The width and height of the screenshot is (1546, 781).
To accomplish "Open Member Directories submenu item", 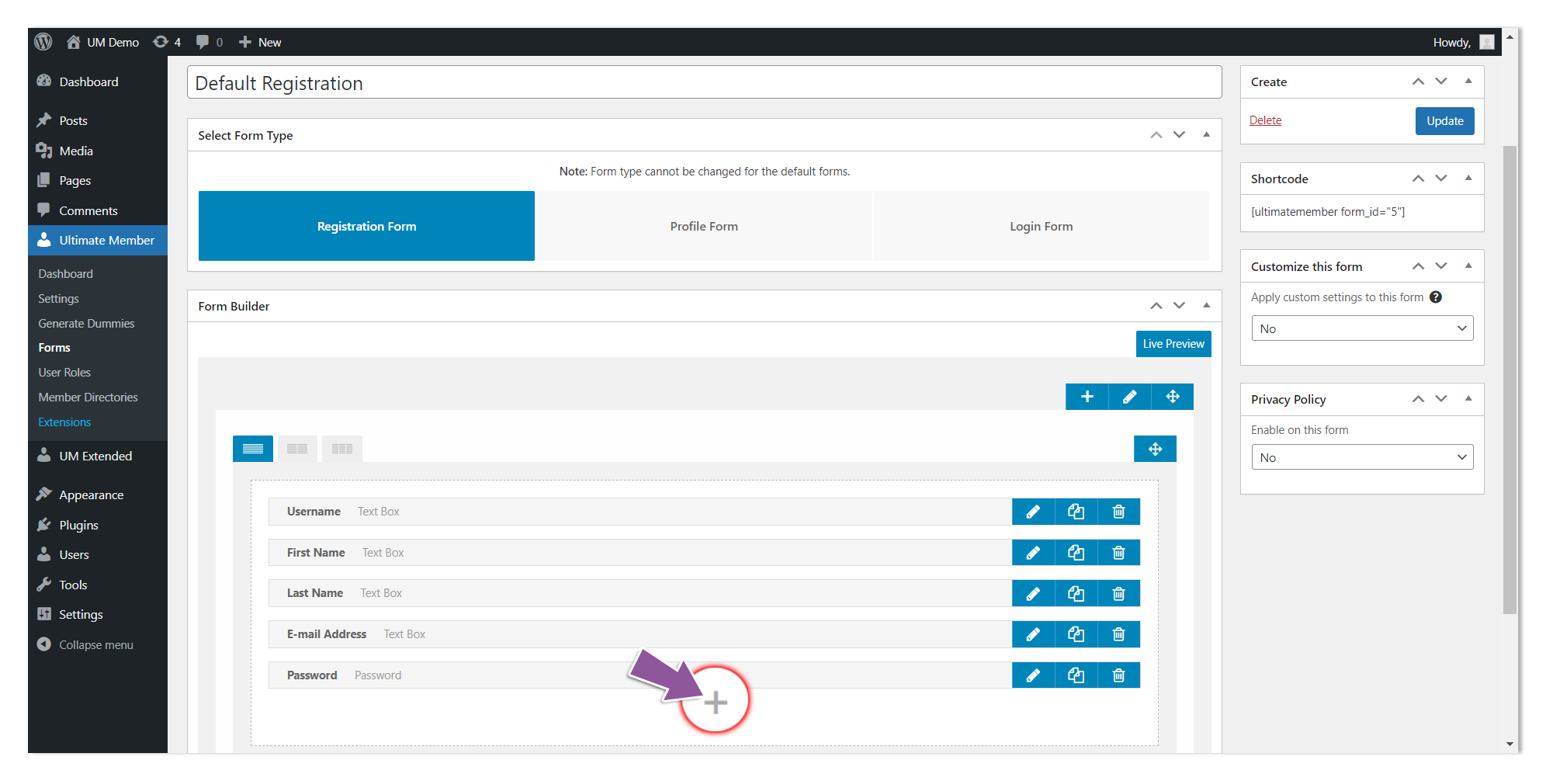I will click(x=88, y=397).
